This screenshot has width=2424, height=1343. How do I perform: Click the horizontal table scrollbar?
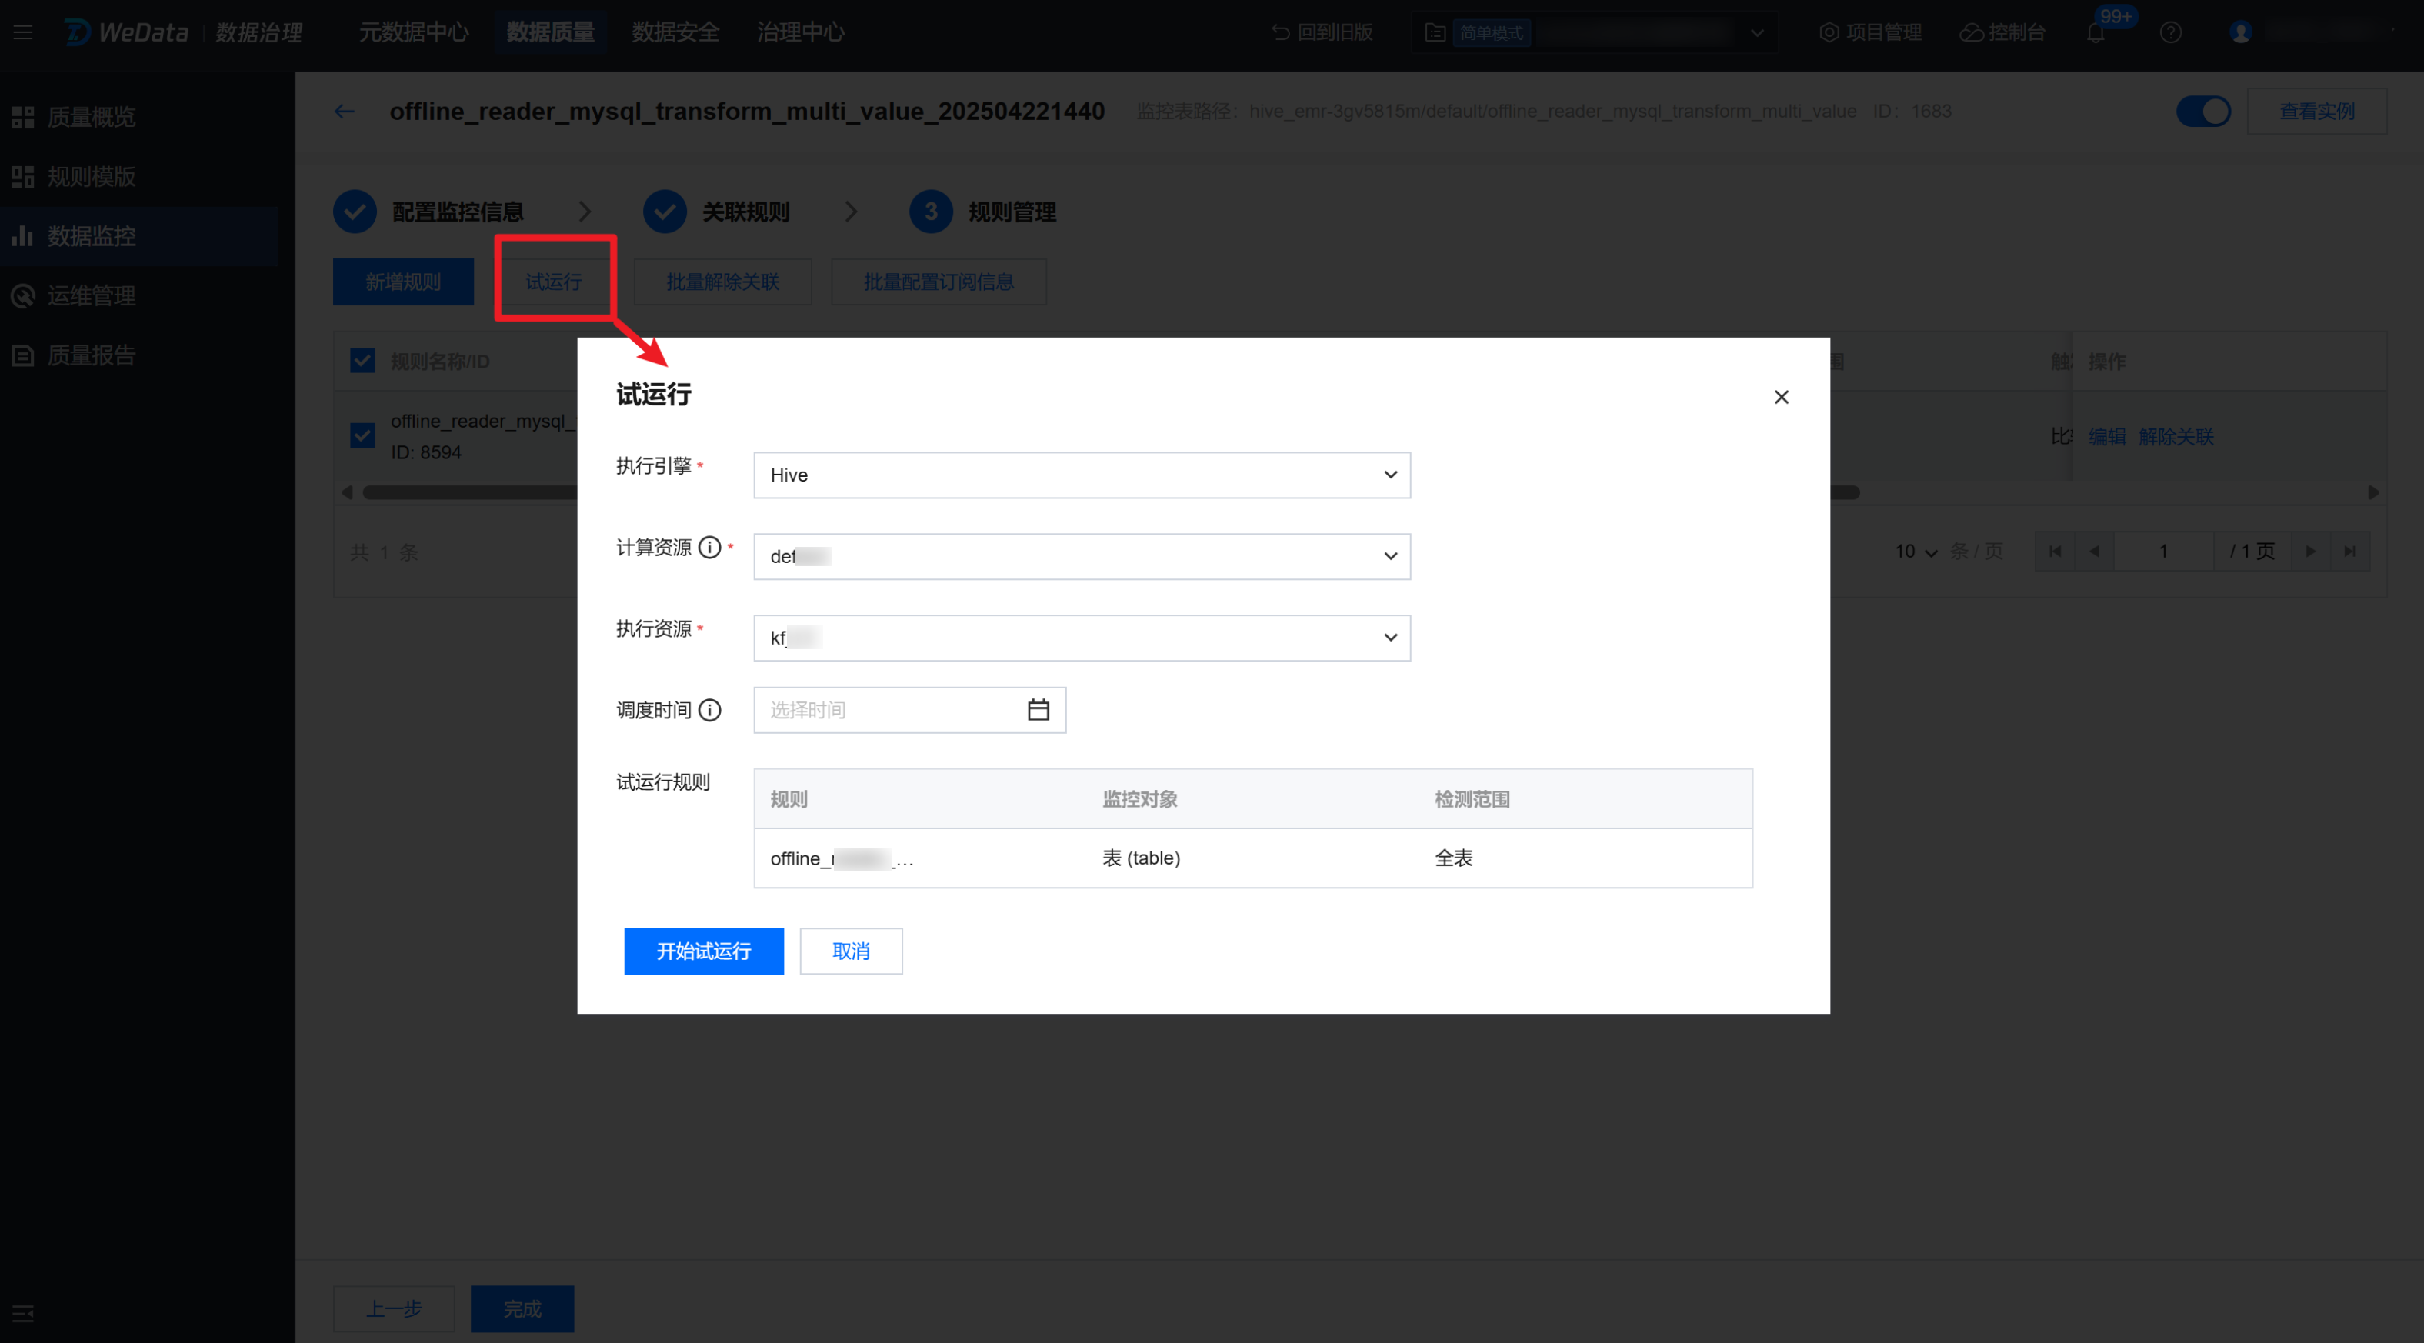(x=1110, y=492)
